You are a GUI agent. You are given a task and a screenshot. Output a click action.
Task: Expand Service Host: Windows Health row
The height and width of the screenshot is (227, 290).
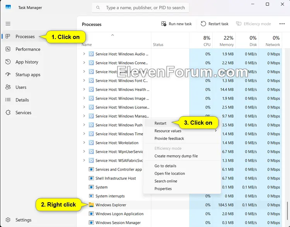pos(84,89)
